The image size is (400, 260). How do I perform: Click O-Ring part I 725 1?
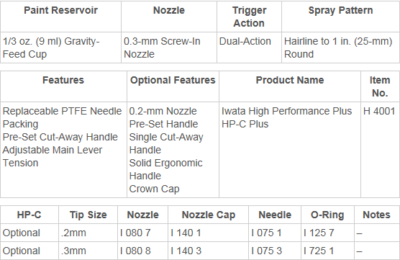[x=319, y=251]
